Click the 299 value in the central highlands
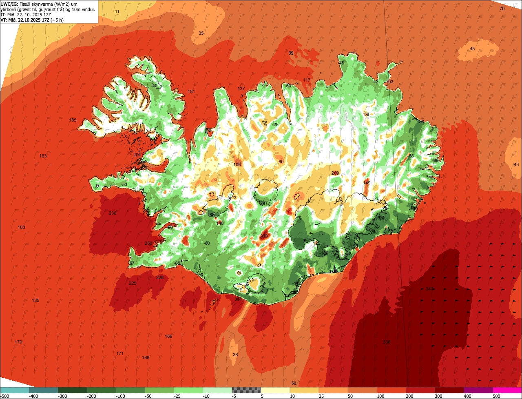 click(264, 236)
